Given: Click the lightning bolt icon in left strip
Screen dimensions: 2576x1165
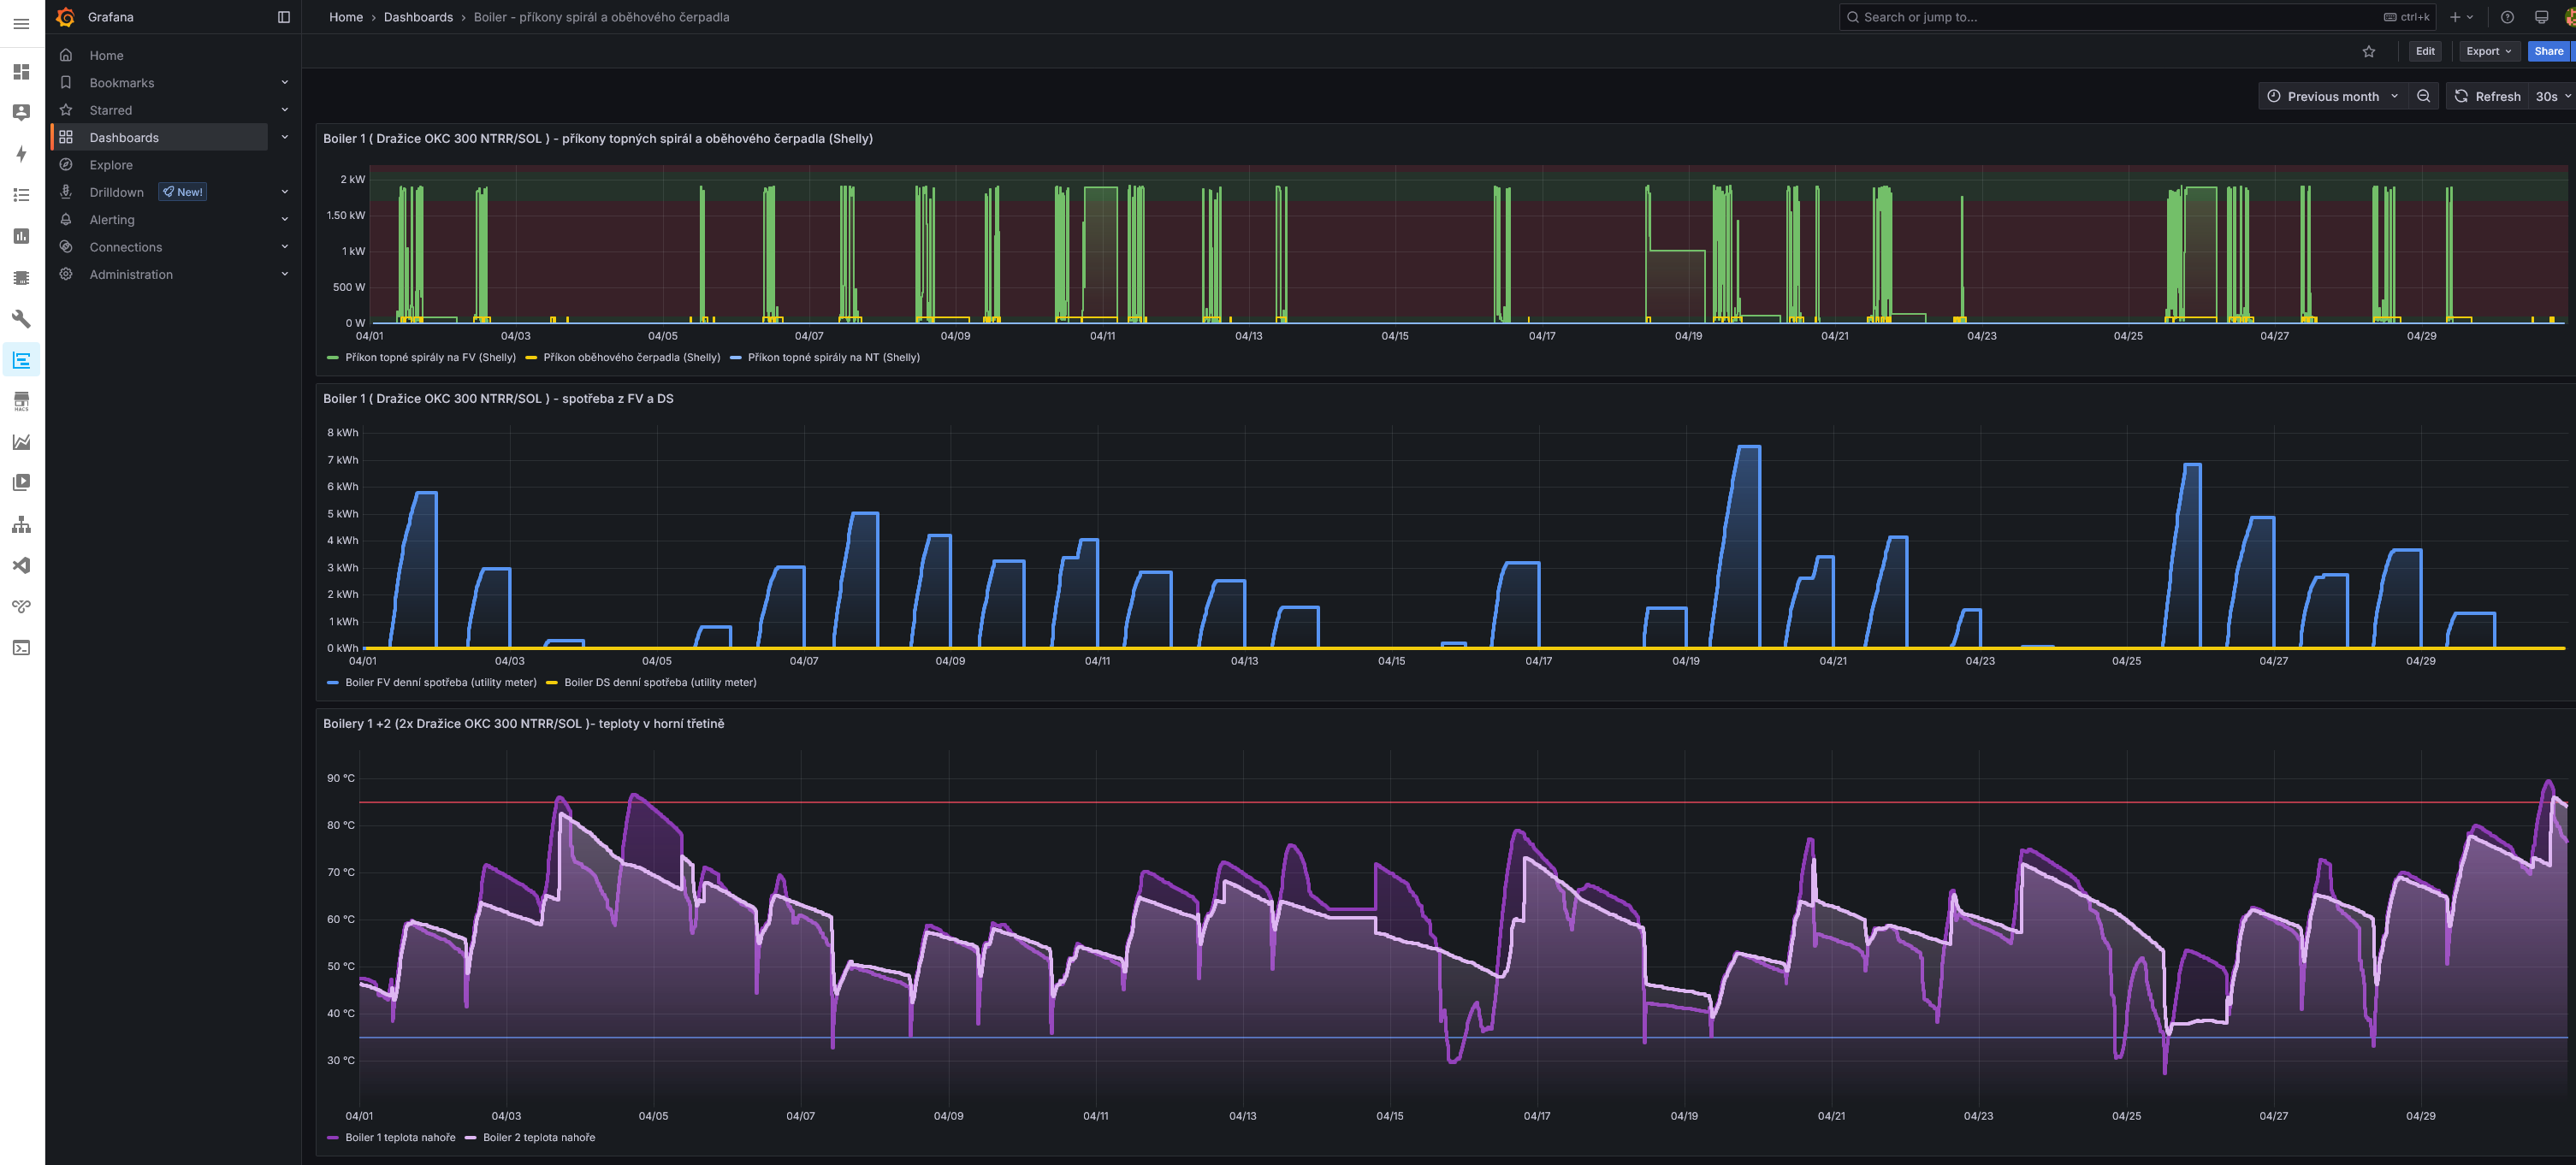Looking at the screenshot, I should pos(21,154).
